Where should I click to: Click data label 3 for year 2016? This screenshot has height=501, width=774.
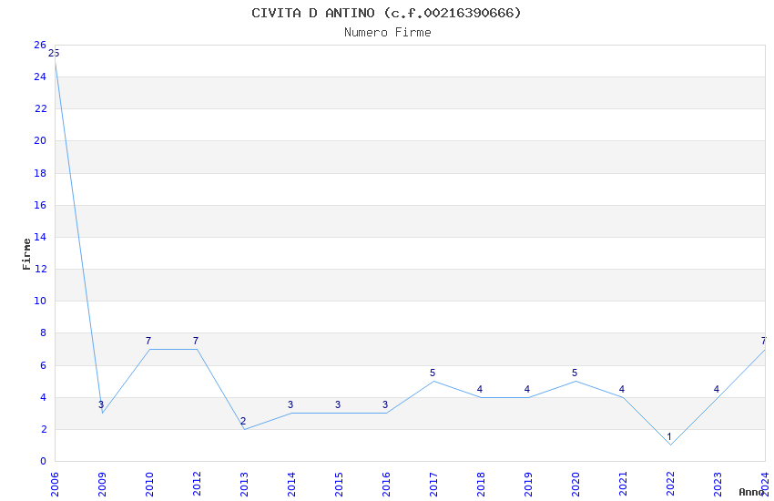coord(385,404)
